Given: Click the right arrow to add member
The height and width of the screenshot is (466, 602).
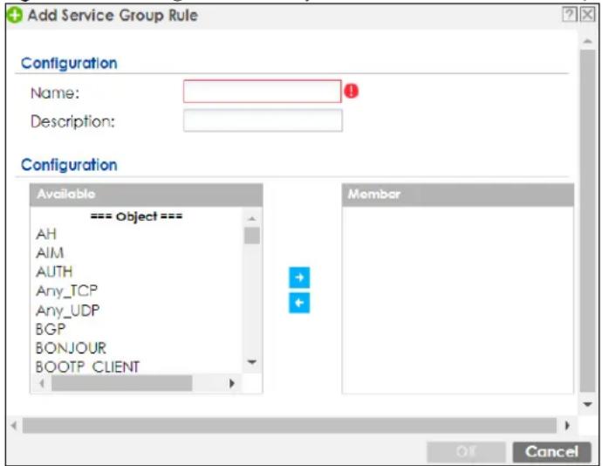Looking at the screenshot, I should click(x=299, y=278).
